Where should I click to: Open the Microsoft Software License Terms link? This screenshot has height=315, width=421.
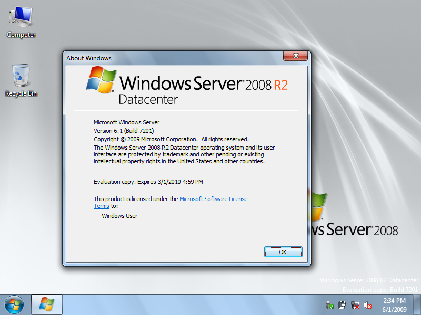(214, 199)
